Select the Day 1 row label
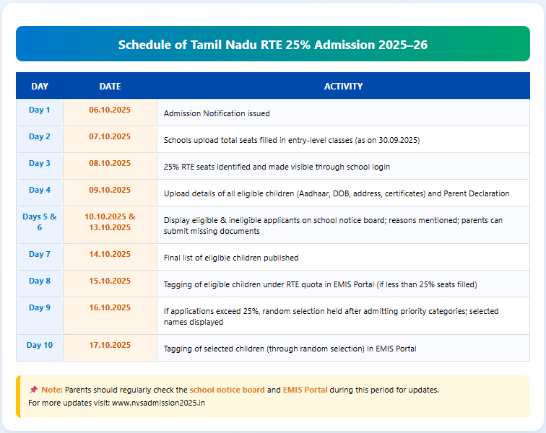 click(x=40, y=110)
